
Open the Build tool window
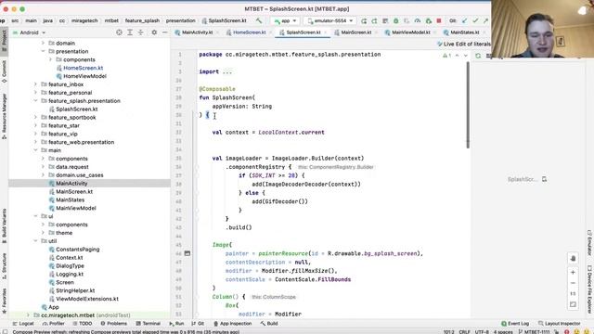click(x=269, y=324)
